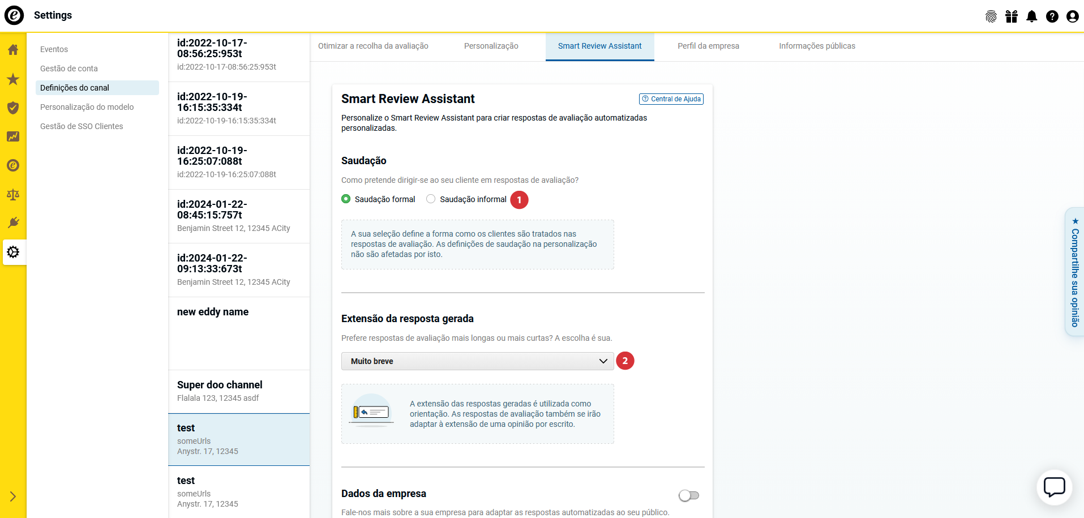The image size is (1084, 518).
Task: Go to Perfil da empresa tab
Action: [x=708, y=46]
